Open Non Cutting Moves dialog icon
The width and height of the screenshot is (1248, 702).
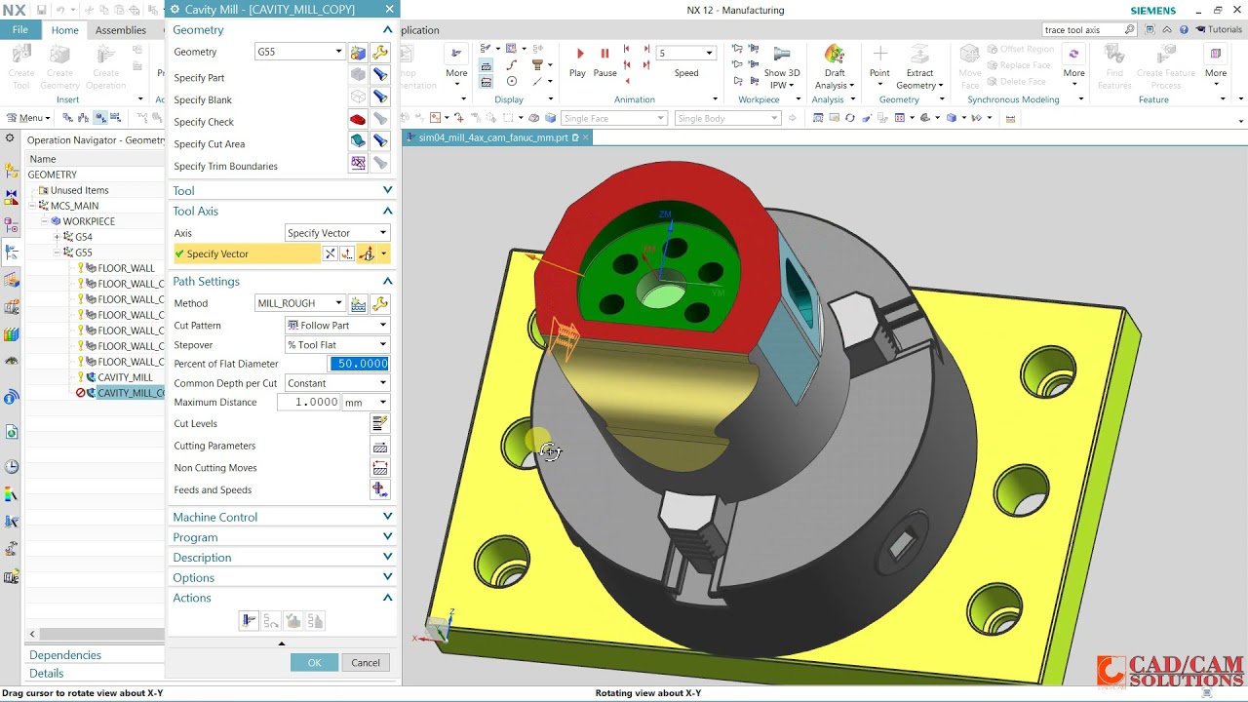[380, 468]
